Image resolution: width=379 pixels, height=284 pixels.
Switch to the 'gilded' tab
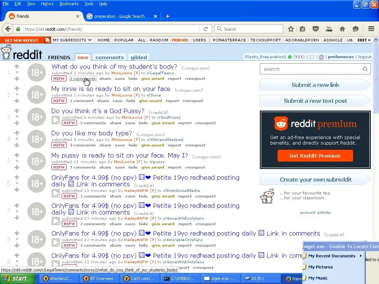coord(139,57)
